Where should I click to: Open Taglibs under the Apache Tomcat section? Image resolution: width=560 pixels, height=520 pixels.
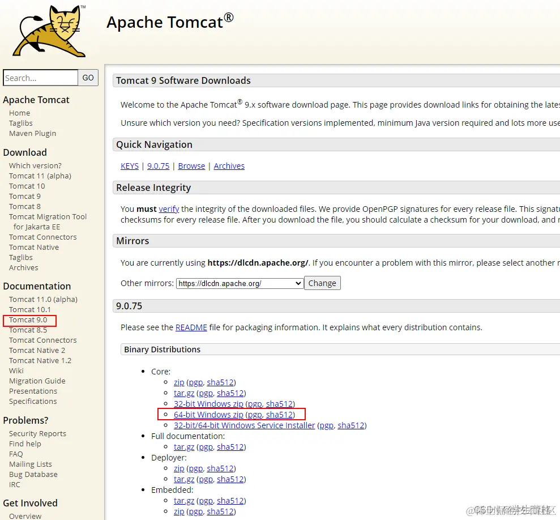pyautogui.click(x=21, y=123)
